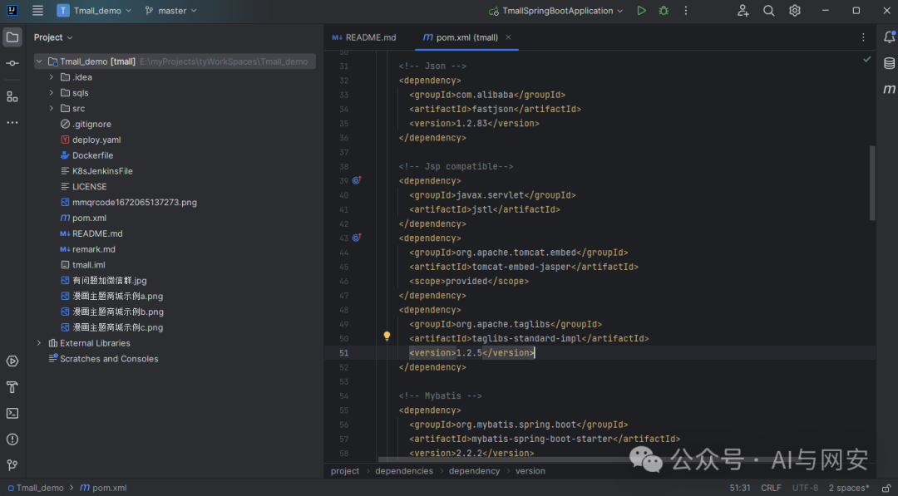The height and width of the screenshot is (496, 898).
Task: Click the gutter icon on line 39
Action: pyautogui.click(x=356, y=180)
